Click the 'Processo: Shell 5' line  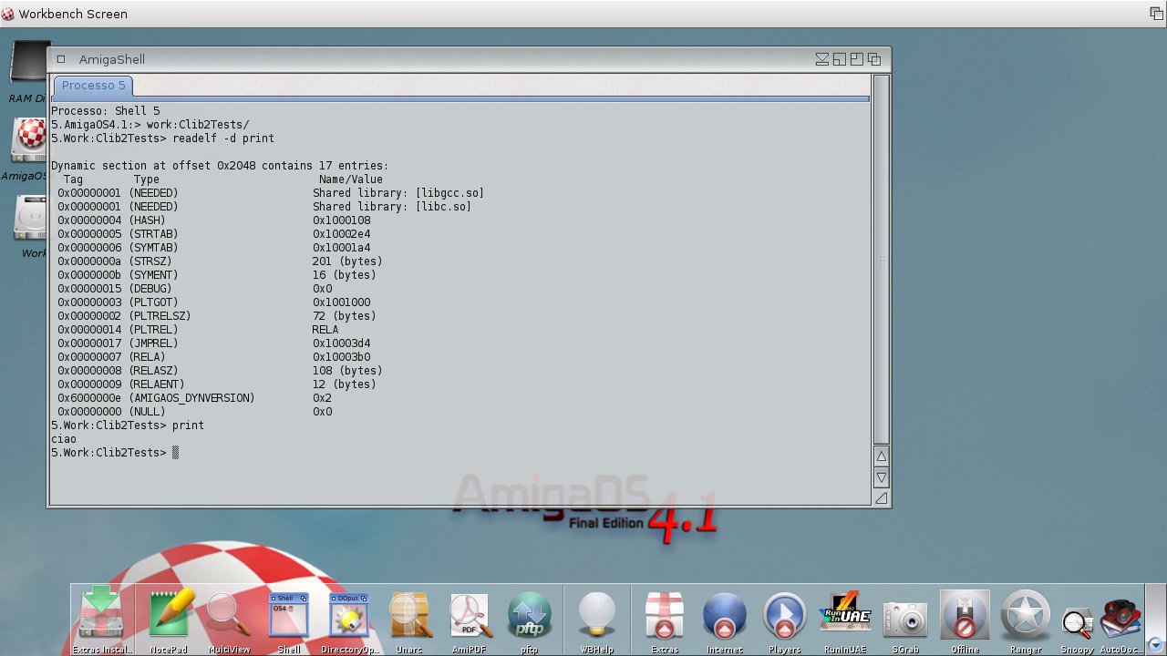(106, 111)
